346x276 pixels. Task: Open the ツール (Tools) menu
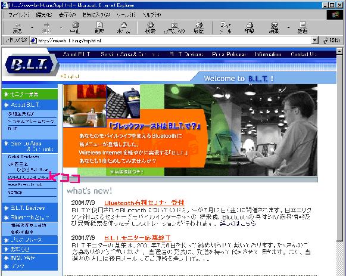126,15
